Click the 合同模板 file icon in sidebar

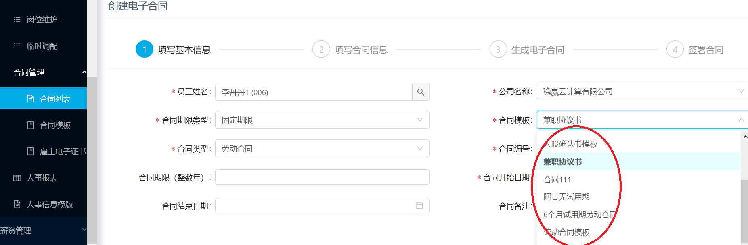[x=30, y=125]
